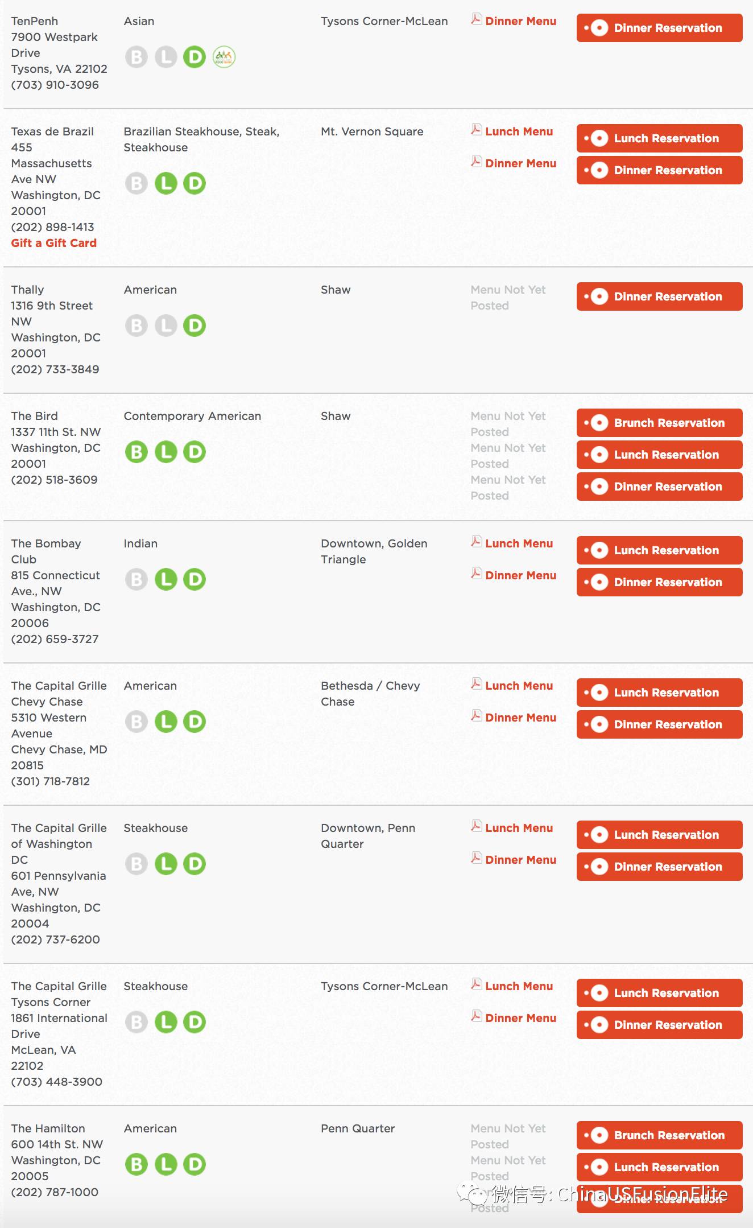The image size is (753, 1228).
Task: Click The Bird's green brunch B icon
Action: click(x=136, y=452)
